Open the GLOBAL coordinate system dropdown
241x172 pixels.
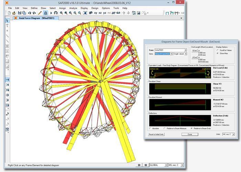158,165
